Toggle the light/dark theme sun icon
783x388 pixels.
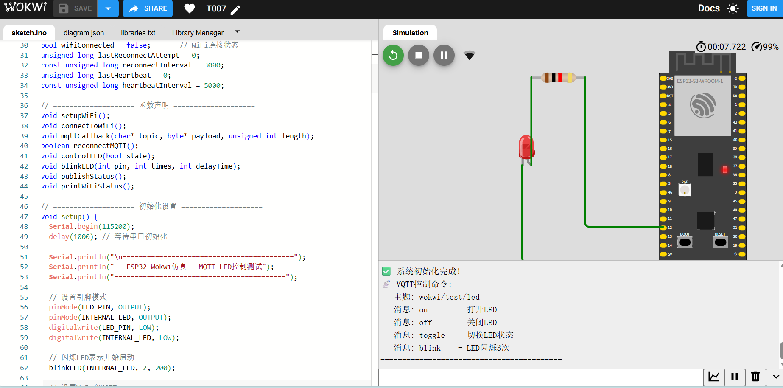[x=733, y=8]
